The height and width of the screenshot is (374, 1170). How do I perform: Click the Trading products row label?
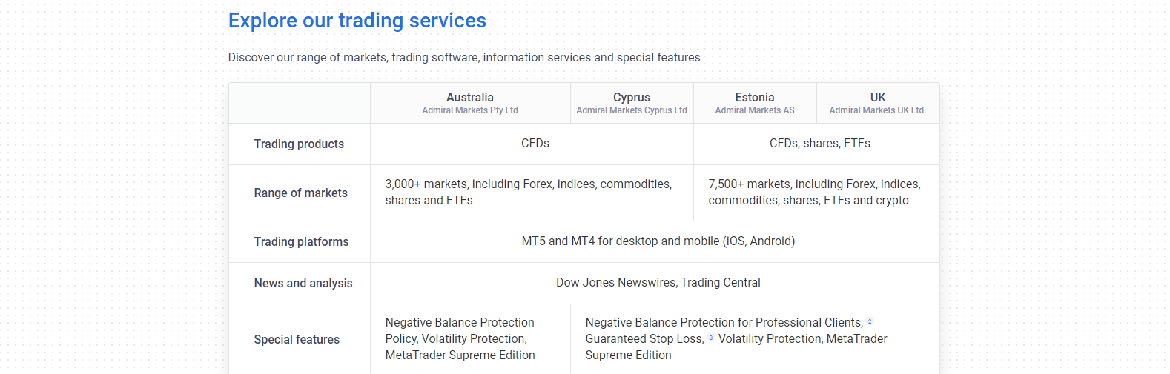[x=299, y=144]
